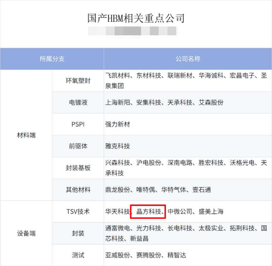
Task: Select company name 沃格光电
Action: click(x=242, y=163)
